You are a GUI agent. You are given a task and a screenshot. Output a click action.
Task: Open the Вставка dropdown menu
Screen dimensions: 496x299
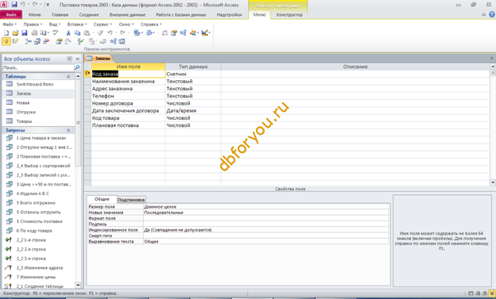77,24
